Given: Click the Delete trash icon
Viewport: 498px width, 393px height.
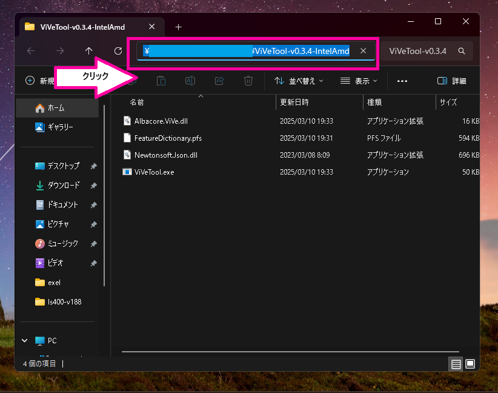Looking at the screenshot, I should tap(248, 81).
